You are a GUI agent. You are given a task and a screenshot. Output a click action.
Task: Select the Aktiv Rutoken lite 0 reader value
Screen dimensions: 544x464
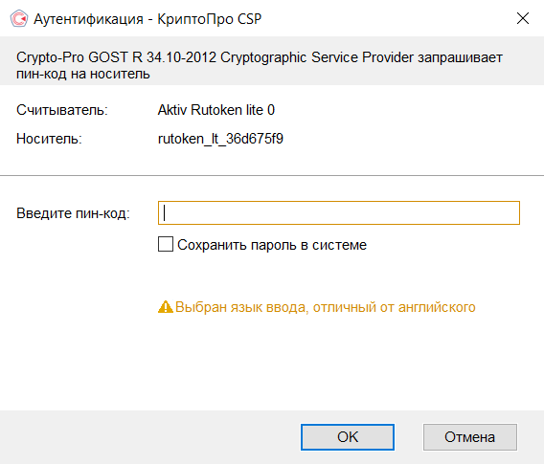[216, 110]
